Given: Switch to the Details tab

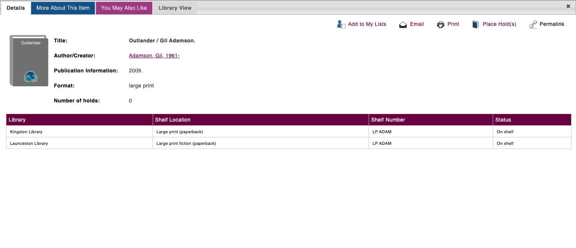Looking at the screenshot, I should point(16,8).
